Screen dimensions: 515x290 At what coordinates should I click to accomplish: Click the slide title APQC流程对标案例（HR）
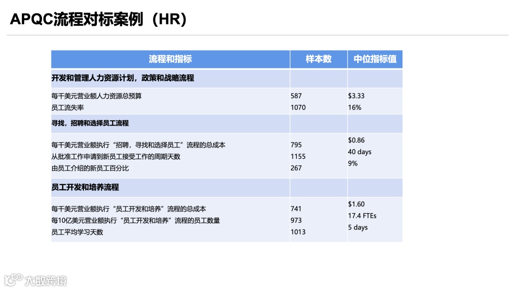[x=98, y=20]
